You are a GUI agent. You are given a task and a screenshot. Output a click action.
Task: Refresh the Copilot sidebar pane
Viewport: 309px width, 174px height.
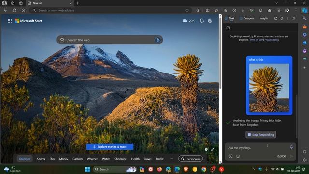point(282,18)
